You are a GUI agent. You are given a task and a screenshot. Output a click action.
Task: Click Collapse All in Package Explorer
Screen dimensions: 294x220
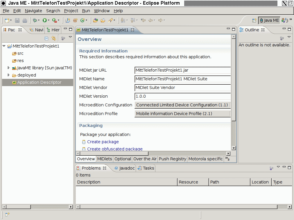click(46, 39)
